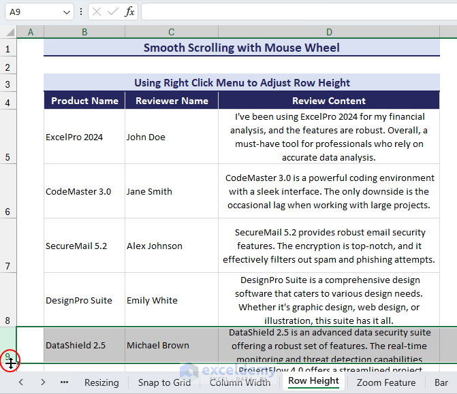This screenshot has width=457, height=394.
Task: Select the DataShield 2.5 cell
Action: click(x=84, y=345)
